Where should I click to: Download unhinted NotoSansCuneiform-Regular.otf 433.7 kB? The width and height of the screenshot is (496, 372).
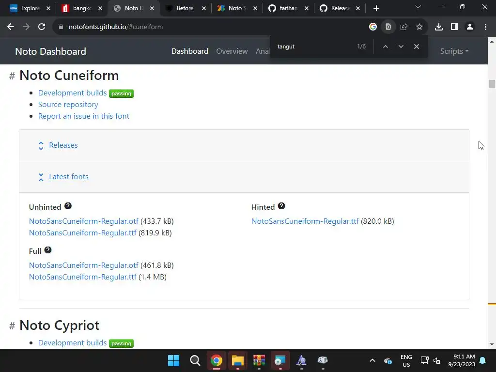(x=83, y=221)
